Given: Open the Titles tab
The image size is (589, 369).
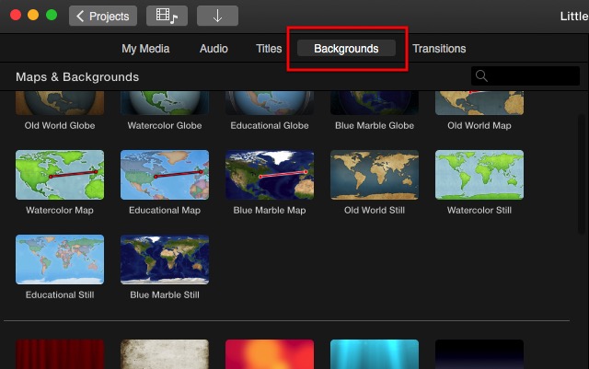Looking at the screenshot, I should (269, 49).
